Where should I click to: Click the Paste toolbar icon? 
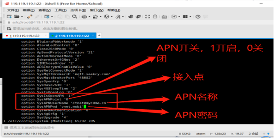pyautogui.click(x=67, y=16)
